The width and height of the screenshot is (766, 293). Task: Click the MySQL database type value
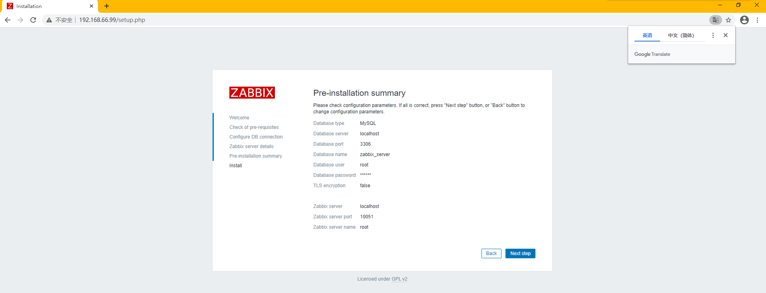(x=368, y=123)
